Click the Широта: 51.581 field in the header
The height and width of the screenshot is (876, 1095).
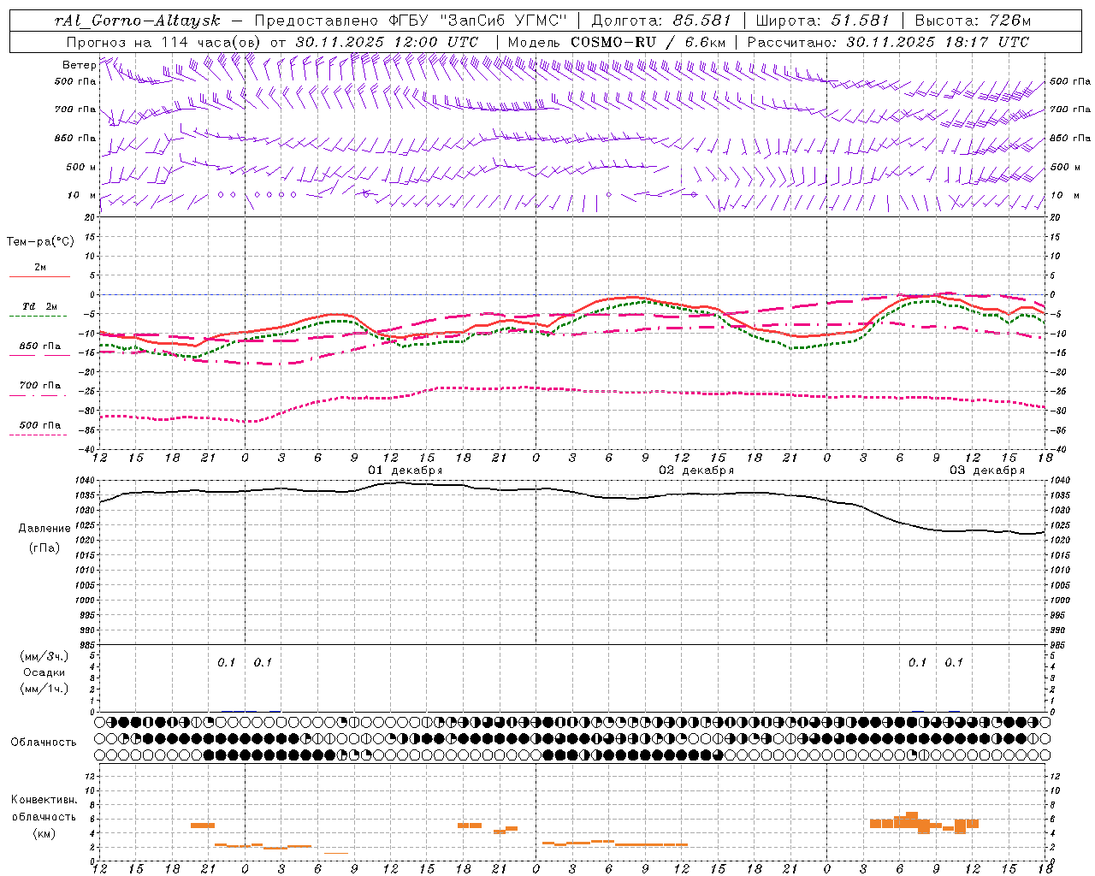[x=823, y=21]
